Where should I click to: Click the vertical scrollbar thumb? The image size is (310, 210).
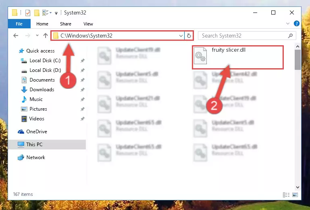298,60
